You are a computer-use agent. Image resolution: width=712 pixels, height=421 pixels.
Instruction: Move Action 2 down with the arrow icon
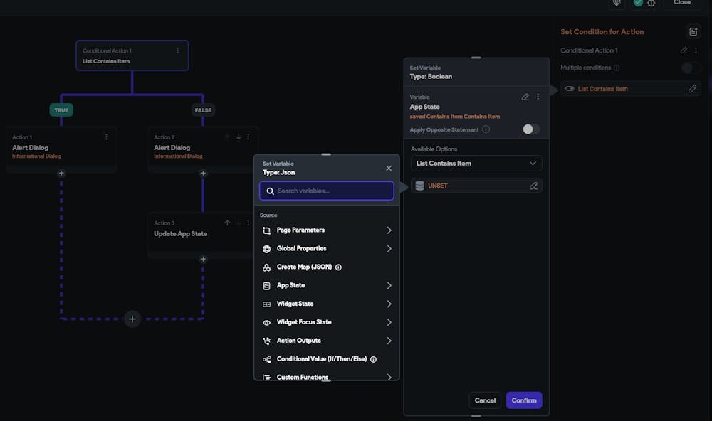pyautogui.click(x=239, y=137)
